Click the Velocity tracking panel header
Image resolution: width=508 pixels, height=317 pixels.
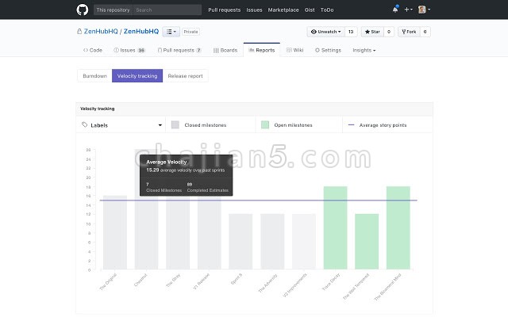click(254, 109)
